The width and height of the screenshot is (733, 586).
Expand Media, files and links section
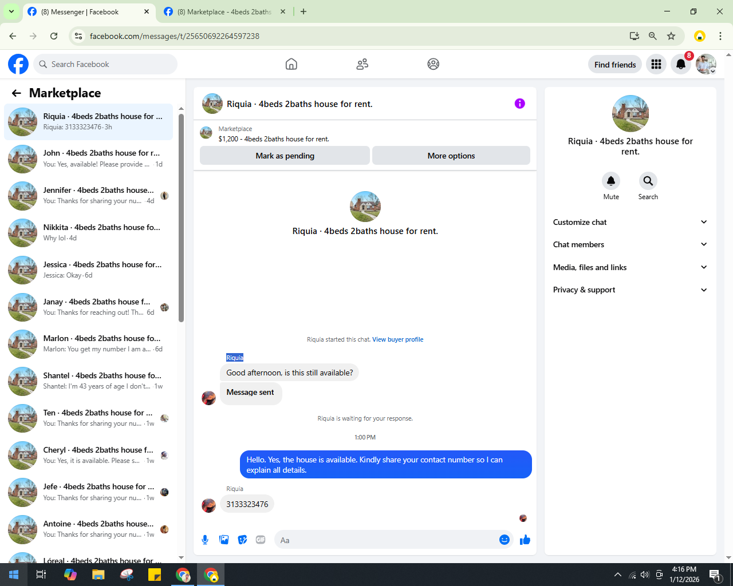[x=630, y=267]
